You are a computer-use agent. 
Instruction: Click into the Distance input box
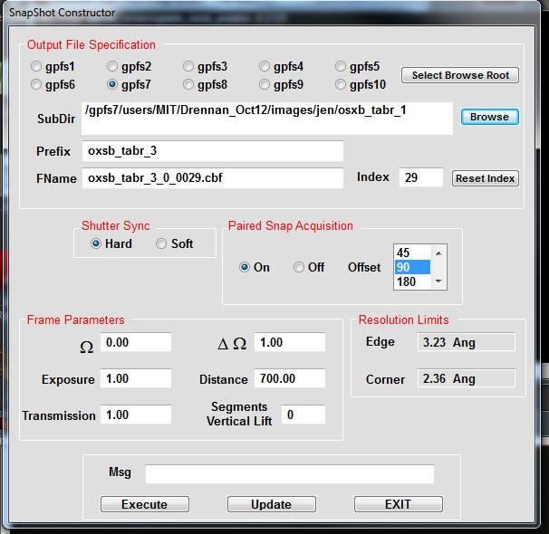coord(289,378)
